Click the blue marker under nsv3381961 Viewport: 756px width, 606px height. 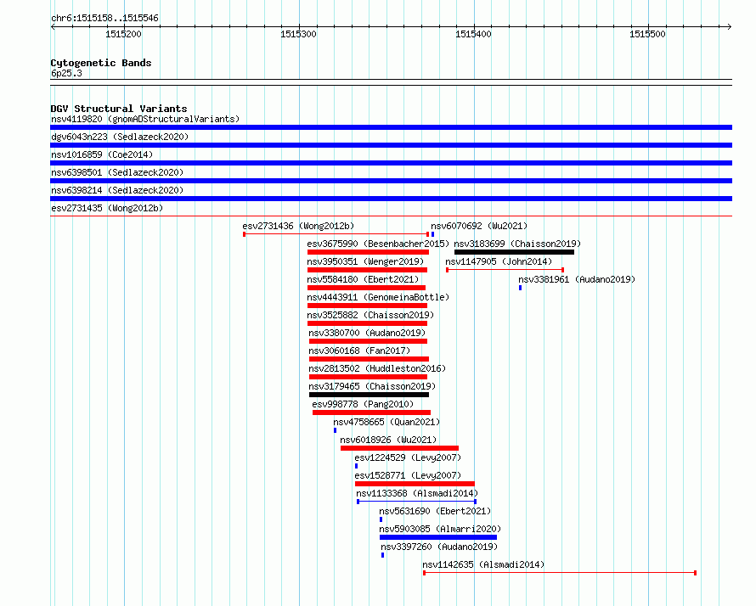[520, 288]
